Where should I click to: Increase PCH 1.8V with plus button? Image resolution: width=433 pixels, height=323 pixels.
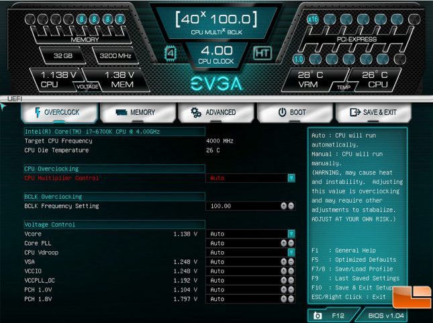pyautogui.click(x=283, y=299)
